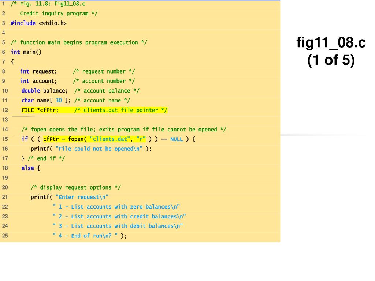
Task: Click the string '4 - End of run\n?'
Action: pos(85,236)
